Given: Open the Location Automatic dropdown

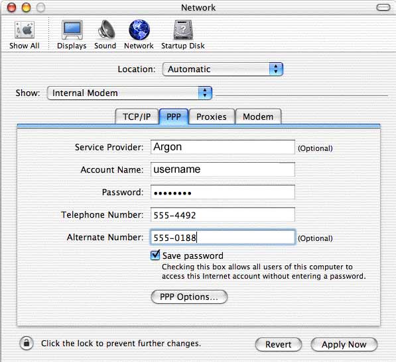Looking at the screenshot, I should coord(223,69).
